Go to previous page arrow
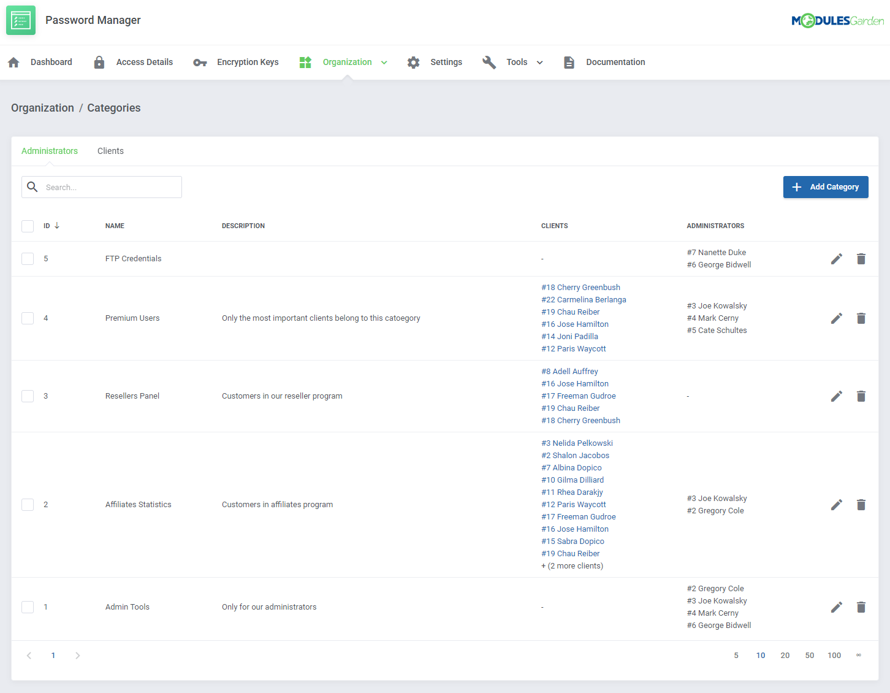 pyautogui.click(x=29, y=656)
